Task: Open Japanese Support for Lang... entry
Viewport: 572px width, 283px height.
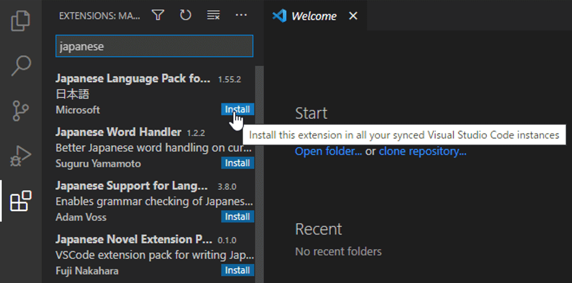Action: [131, 186]
